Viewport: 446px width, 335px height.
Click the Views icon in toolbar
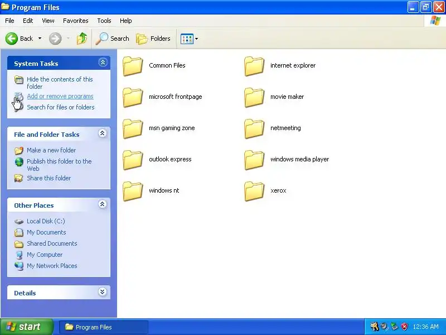coord(187,39)
